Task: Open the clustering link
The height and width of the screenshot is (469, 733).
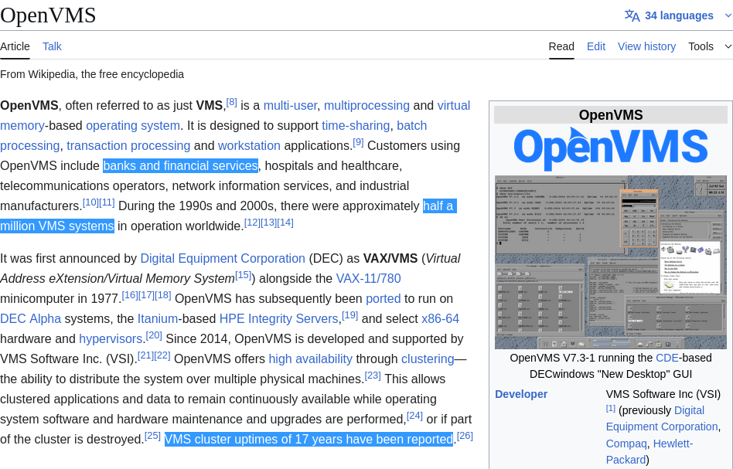Action: pyautogui.click(x=428, y=359)
